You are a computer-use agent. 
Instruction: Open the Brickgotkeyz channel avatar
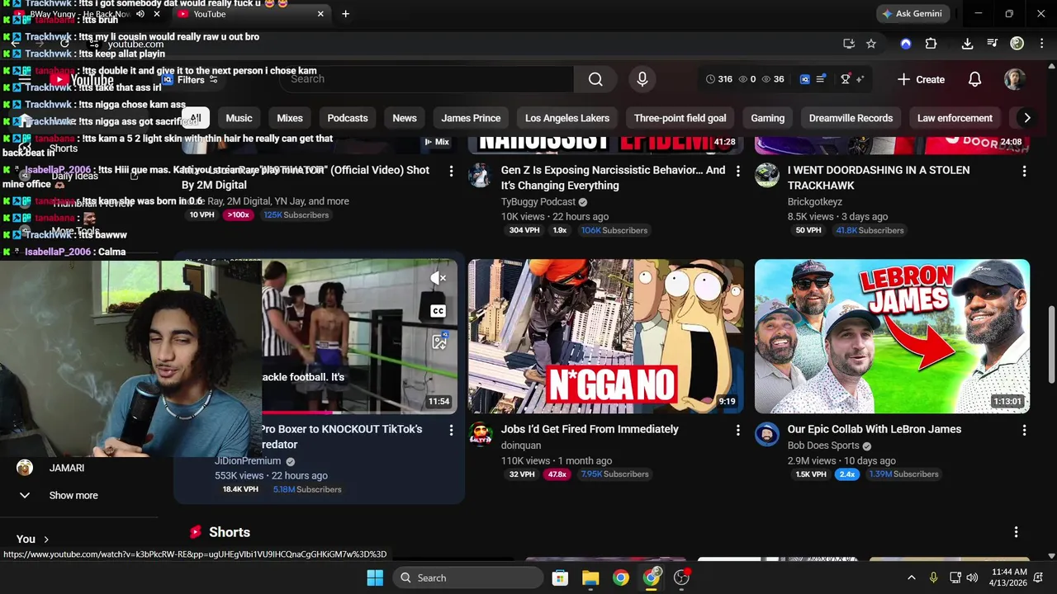[x=767, y=175]
